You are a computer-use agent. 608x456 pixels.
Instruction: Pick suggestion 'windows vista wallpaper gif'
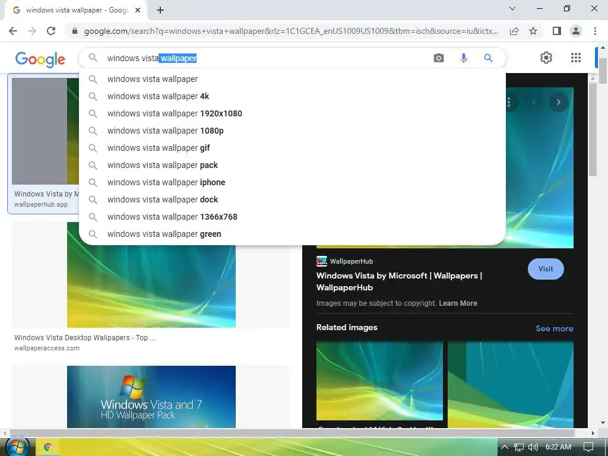point(292,148)
